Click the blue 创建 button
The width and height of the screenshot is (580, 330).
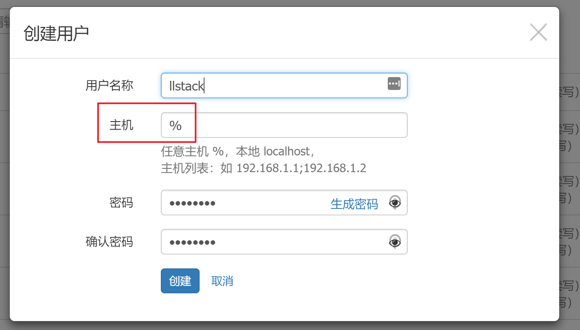click(x=180, y=281)
